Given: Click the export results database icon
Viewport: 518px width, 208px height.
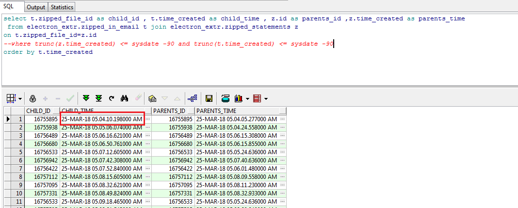Looking at the screenshot, I should 225,98.
